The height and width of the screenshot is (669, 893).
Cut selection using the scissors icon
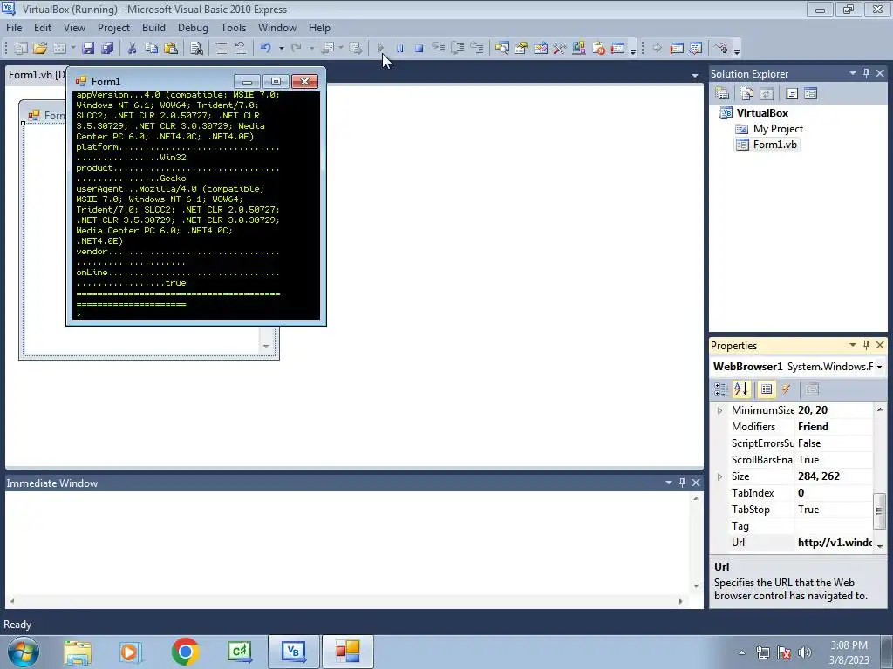(133, 49)
